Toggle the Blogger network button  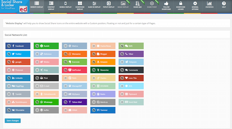(103, 54)
